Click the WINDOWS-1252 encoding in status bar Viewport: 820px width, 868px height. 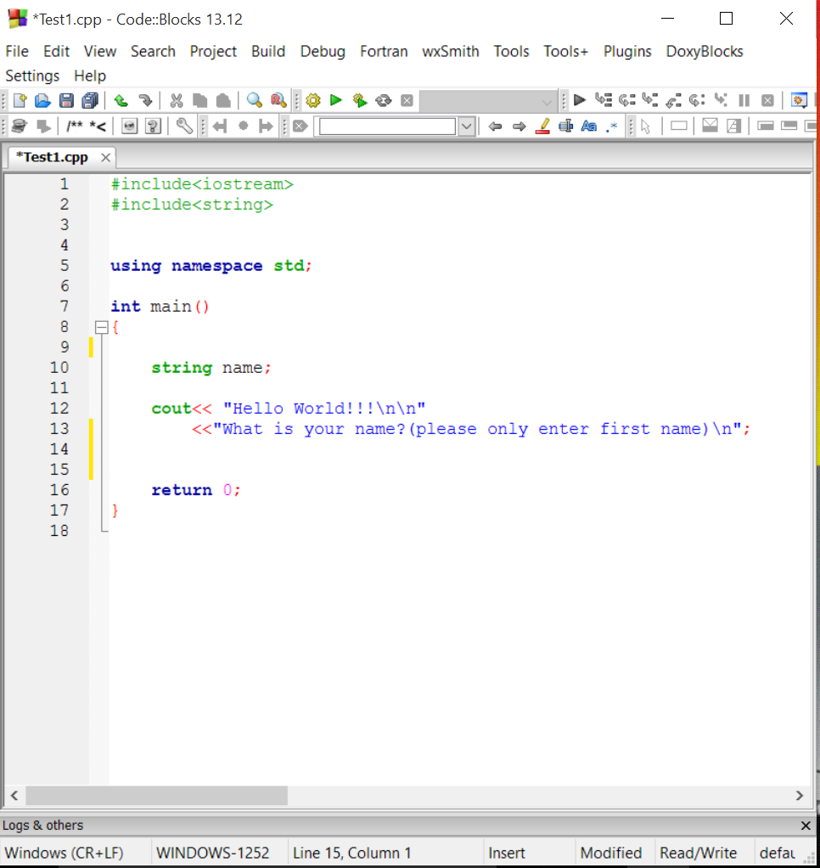213,853
